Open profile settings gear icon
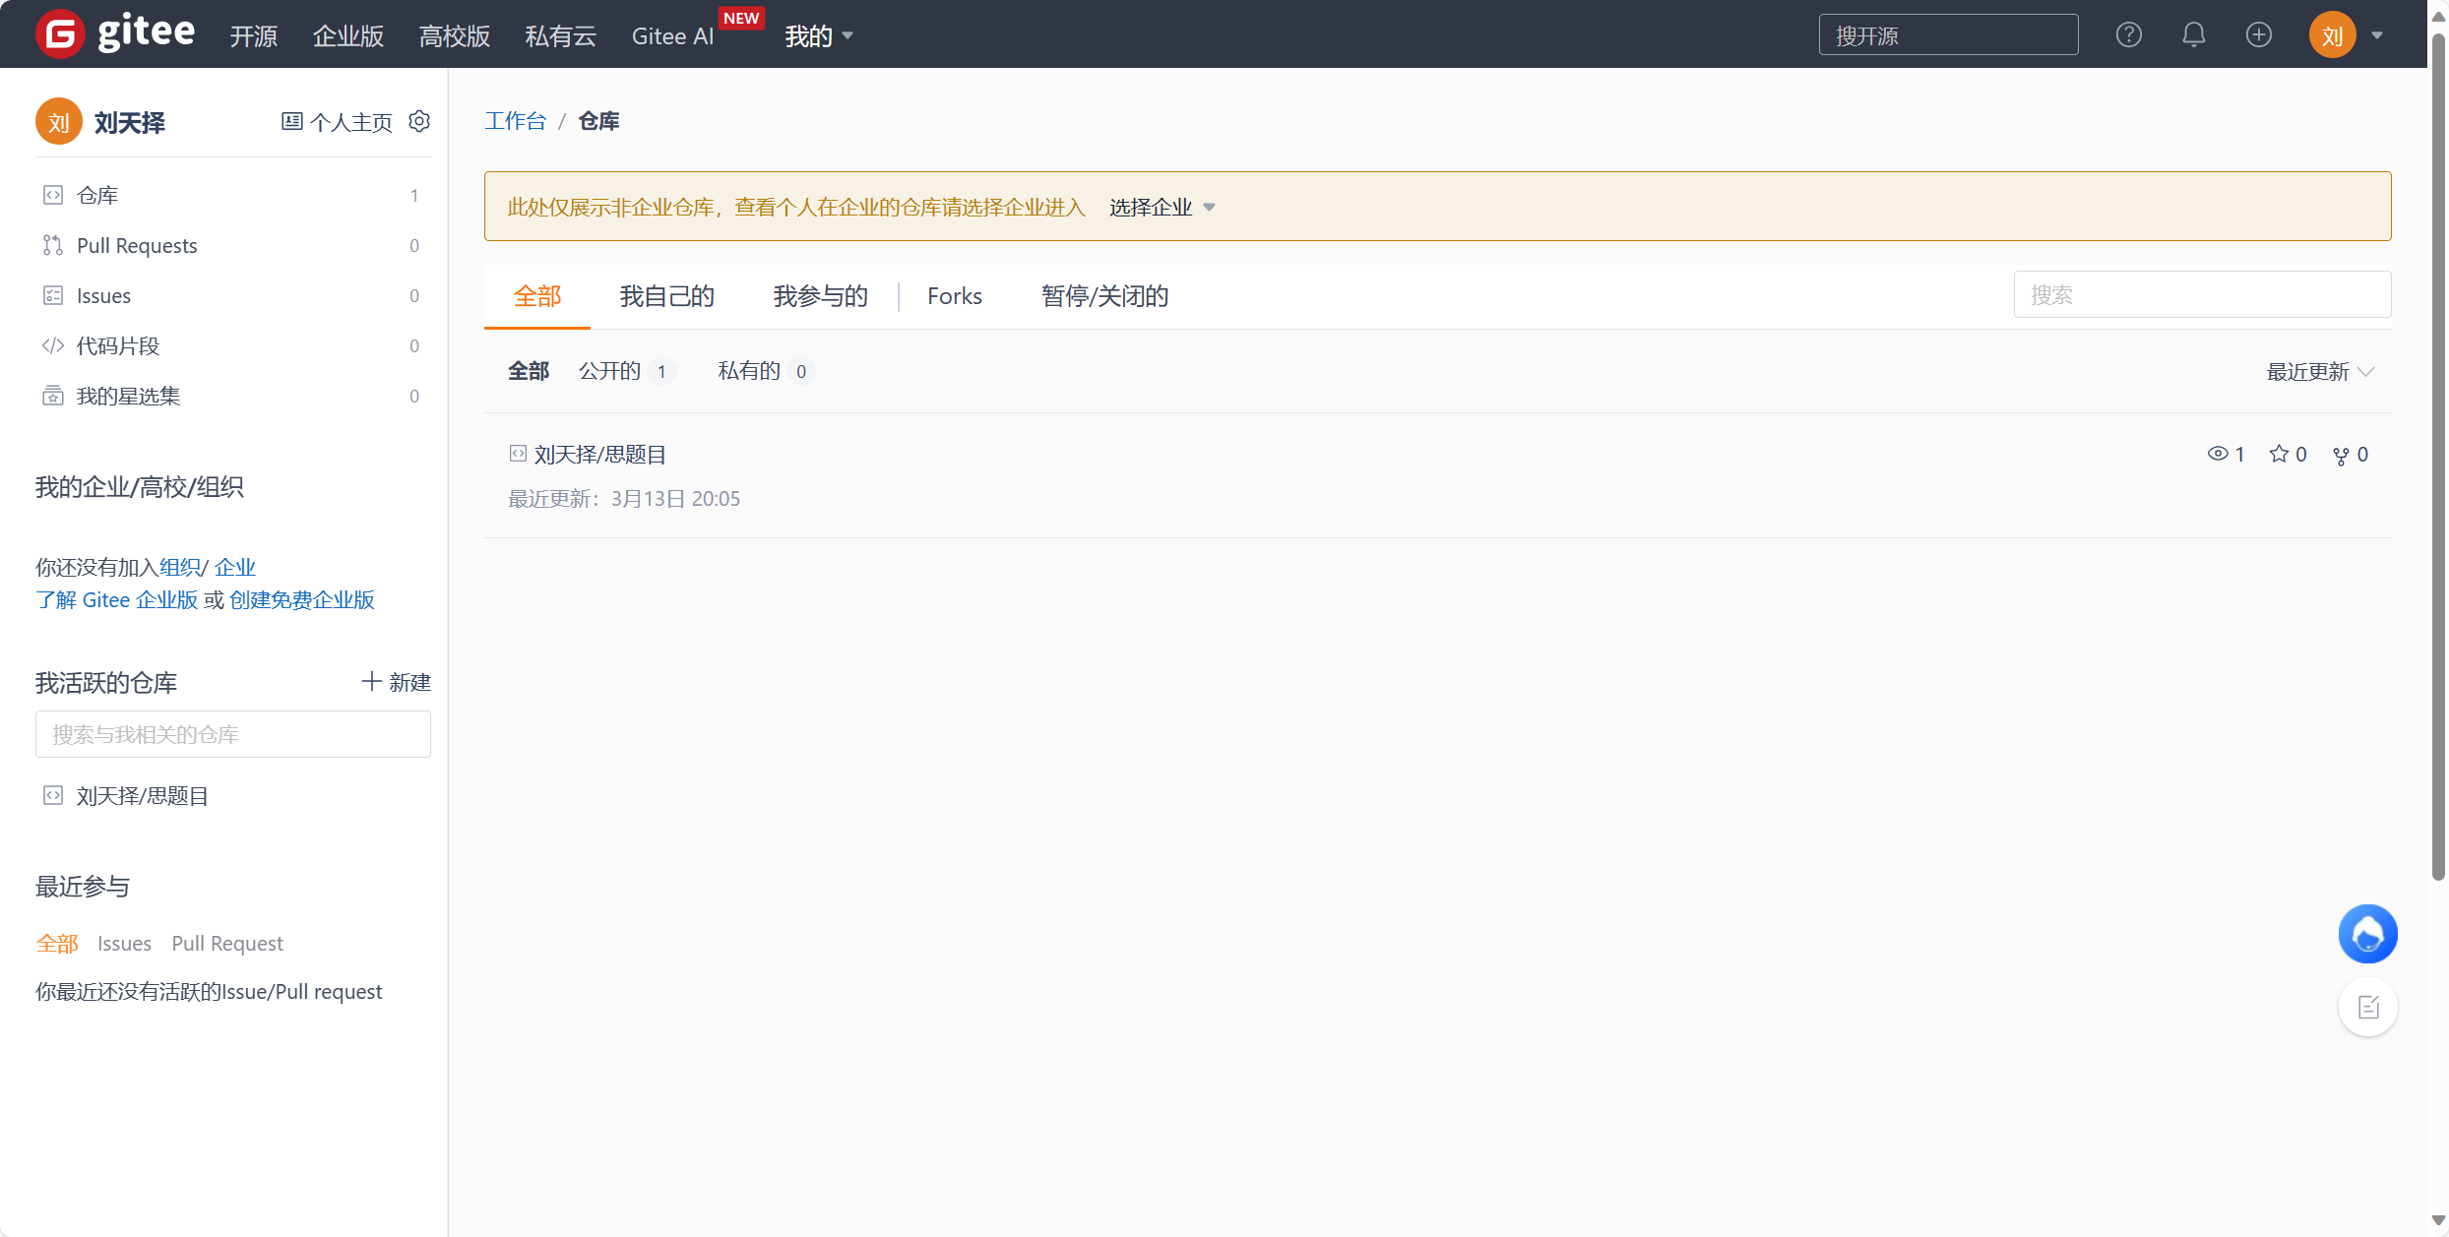Viewport: 2449px width, 1237px height. [419, 121]
